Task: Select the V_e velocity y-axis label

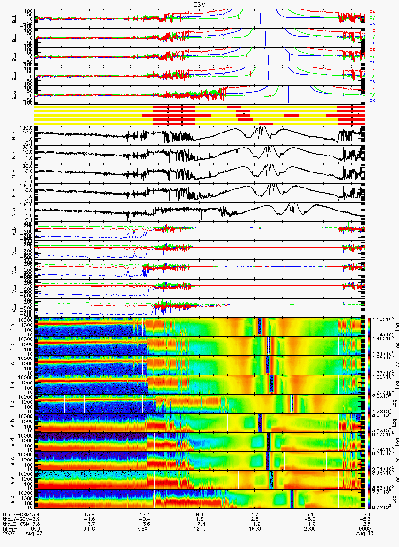Action: [x=14, y=289]
